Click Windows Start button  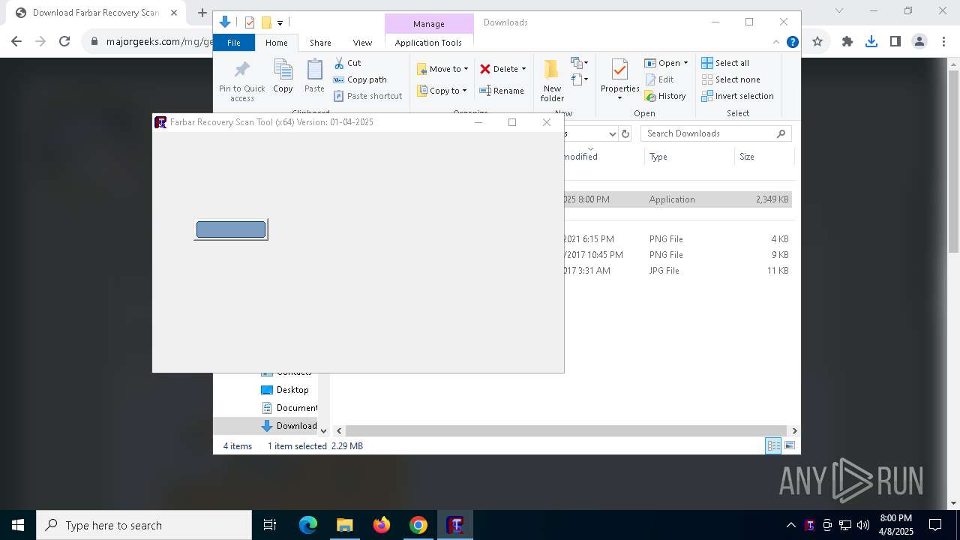[18, 525]
